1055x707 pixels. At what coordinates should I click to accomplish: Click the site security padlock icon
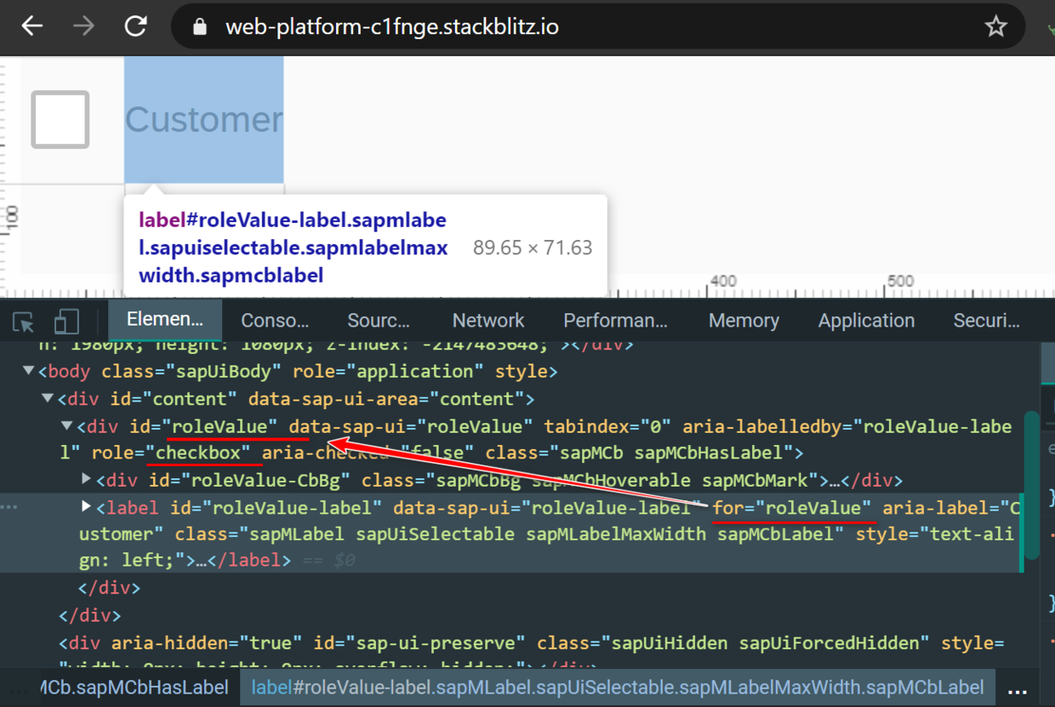[x=198, y=26]
